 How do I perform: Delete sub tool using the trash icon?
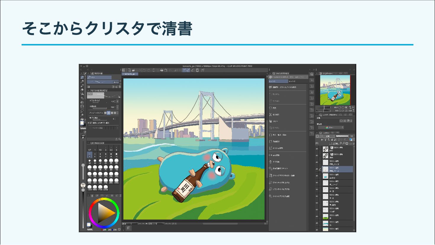pyautogui.click(x=120, y=87)
